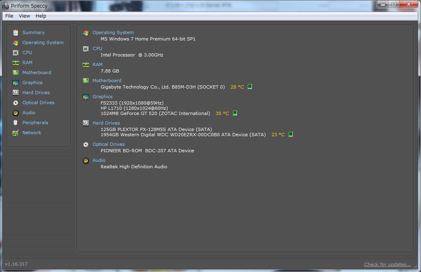
Task: Show RAM details from sidebar
Action: pos(27,62)
